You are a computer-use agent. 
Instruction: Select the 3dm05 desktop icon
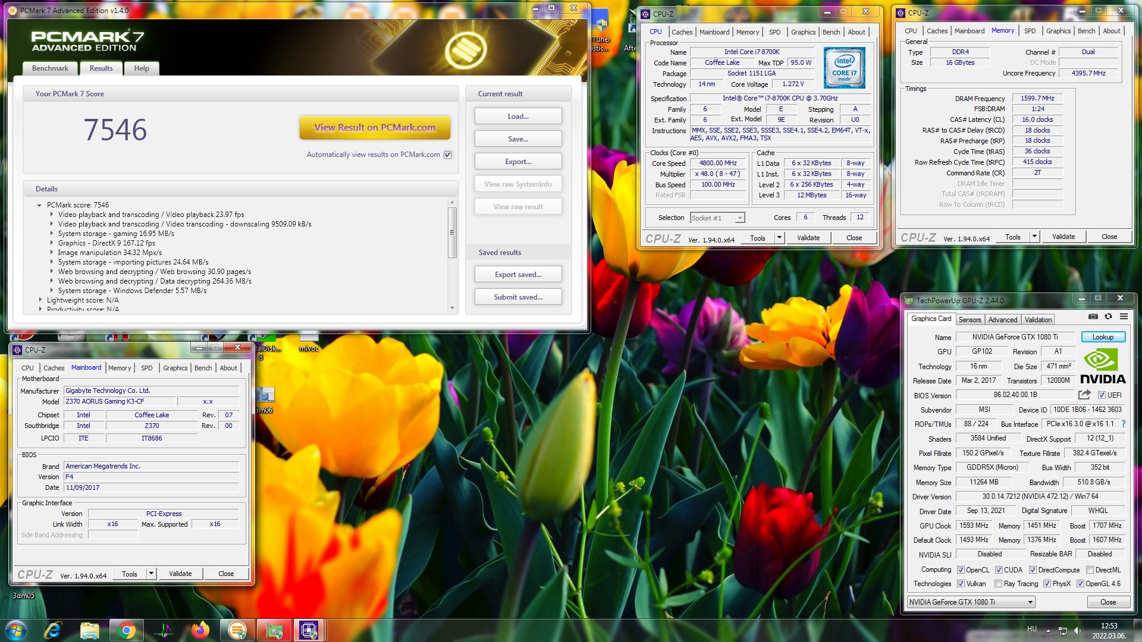click(x=24, y=595)
